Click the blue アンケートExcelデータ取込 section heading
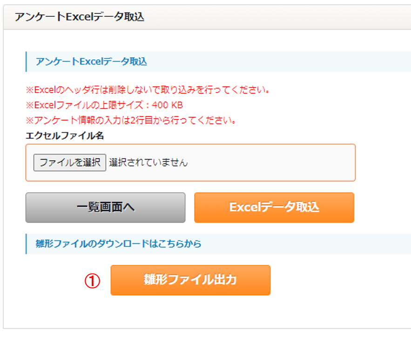The height and width of the screenshot is (347, 411). [91, 61]
